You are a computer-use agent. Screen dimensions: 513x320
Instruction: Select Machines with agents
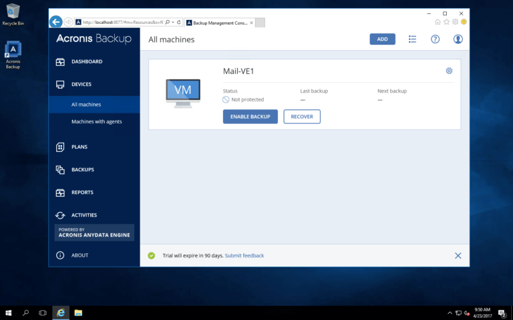(x=96, y=121)
